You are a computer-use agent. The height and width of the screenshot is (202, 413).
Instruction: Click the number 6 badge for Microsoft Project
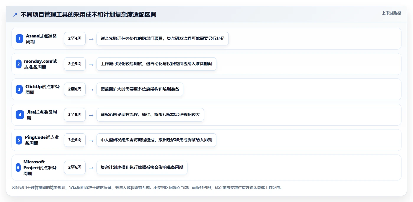coord(18,167)
